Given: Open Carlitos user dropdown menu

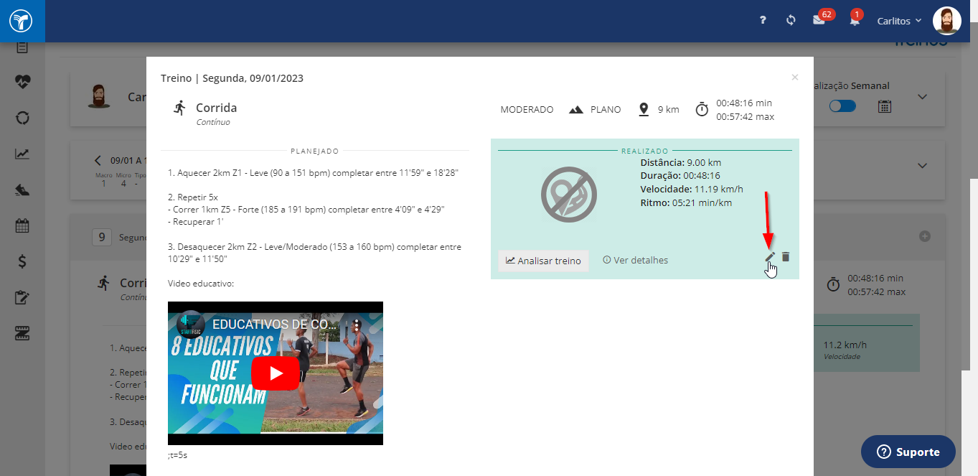Looking at the screenshot, I should click(899, 21).
